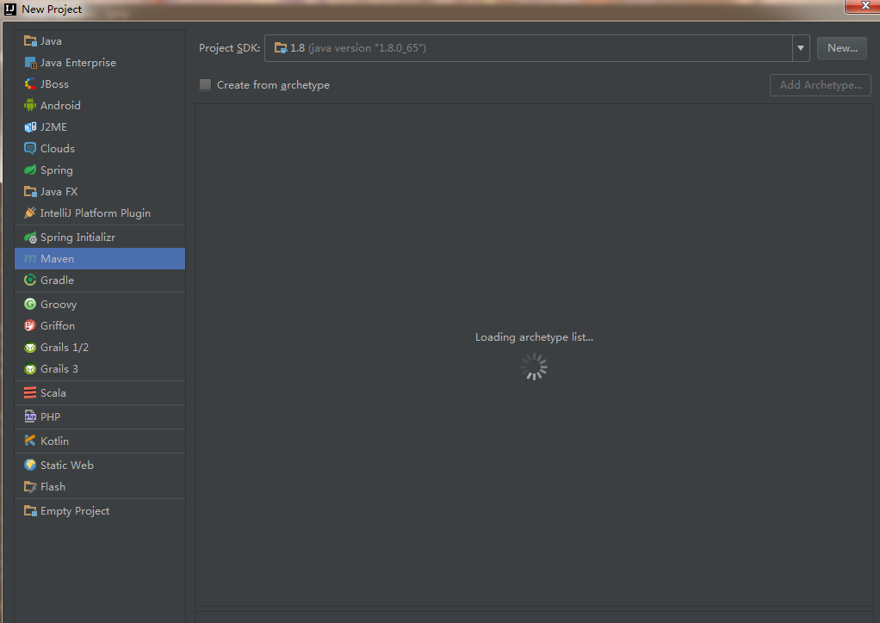
Task: Select Empty Project label
Action: [75, 511]
